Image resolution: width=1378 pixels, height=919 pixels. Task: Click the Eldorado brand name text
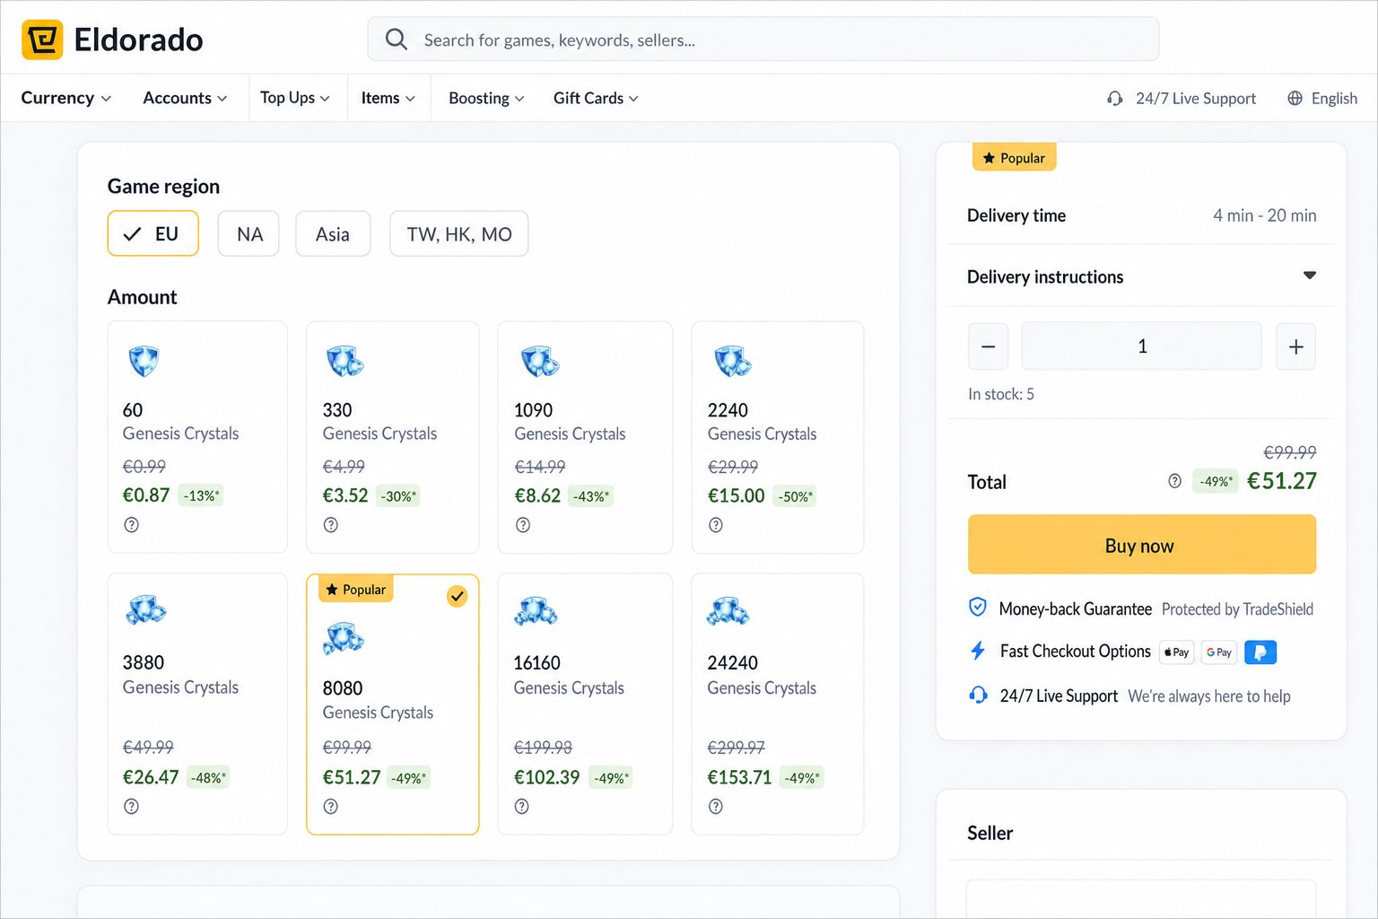(x=138, y=39)
